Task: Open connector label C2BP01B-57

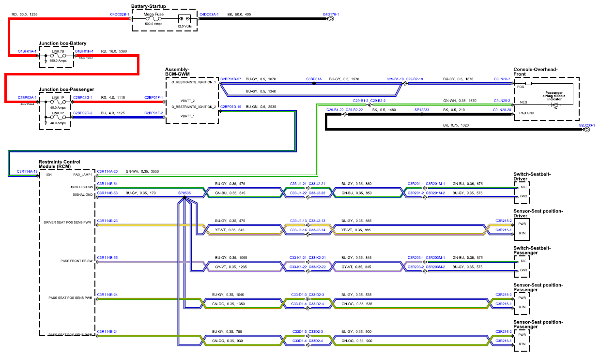Action: 230,78
